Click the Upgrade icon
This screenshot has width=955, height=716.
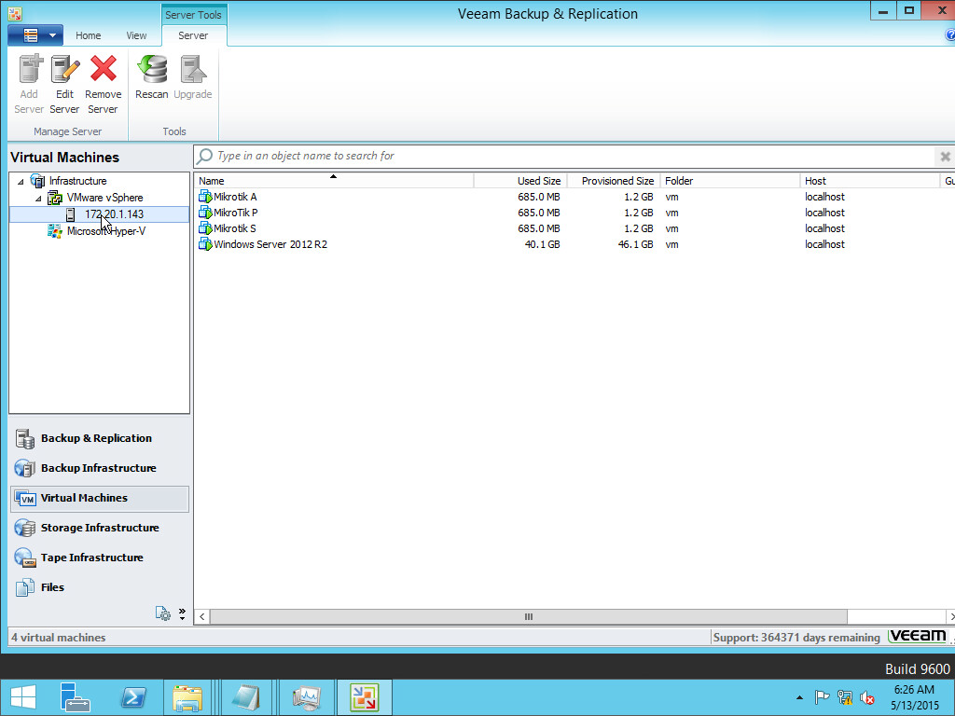click(193, 69)
